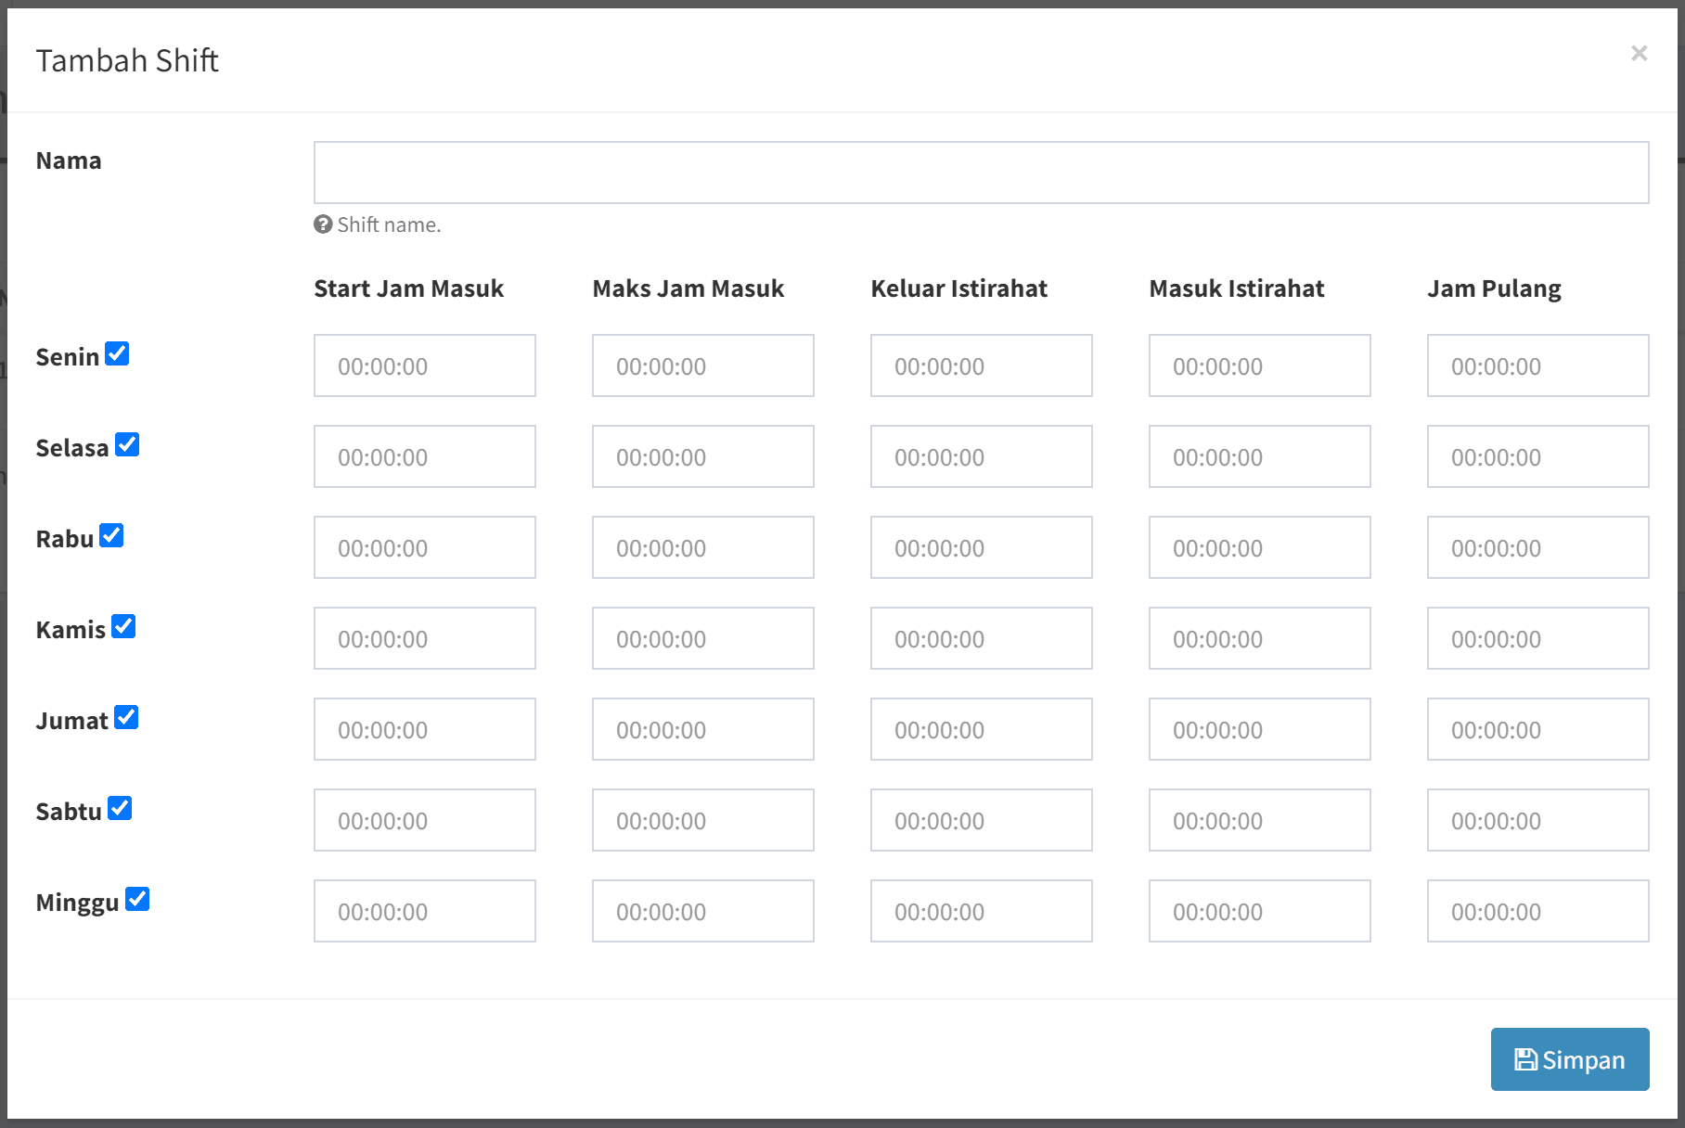Screen dimensions: 1685x1128
Task: Uncheck the Senin checkbox
Action: (117, 354)
